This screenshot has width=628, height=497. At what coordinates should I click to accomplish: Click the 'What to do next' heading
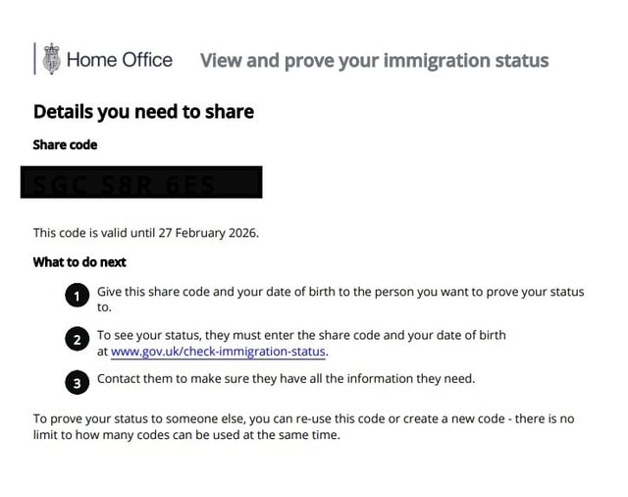(79, 262)
